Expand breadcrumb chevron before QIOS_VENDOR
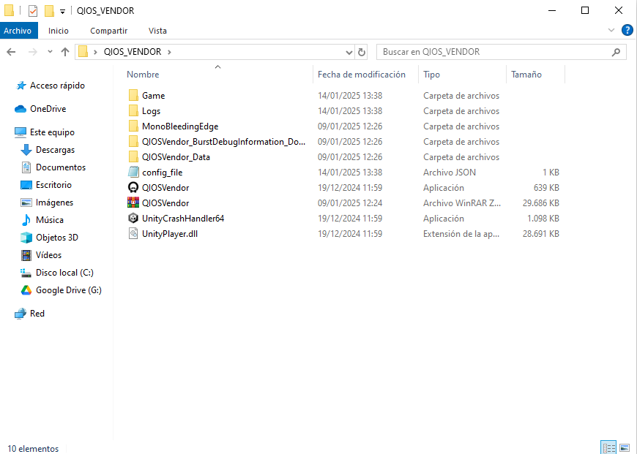 pos(95,52)
